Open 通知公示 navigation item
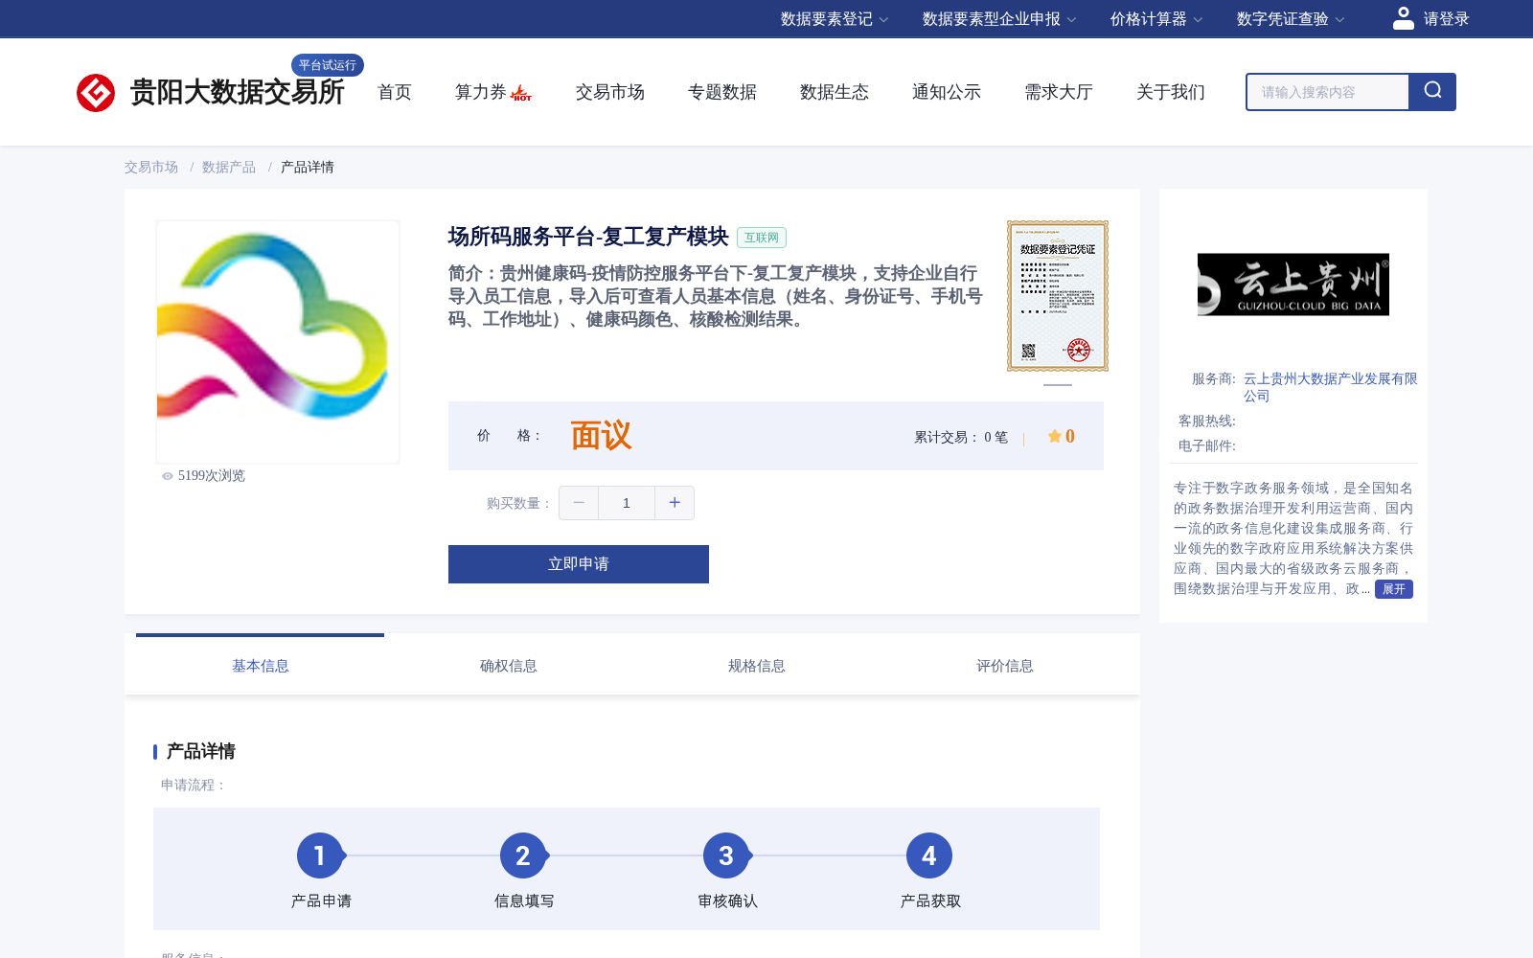This screenshot has width=1533, height=958. 947,92
